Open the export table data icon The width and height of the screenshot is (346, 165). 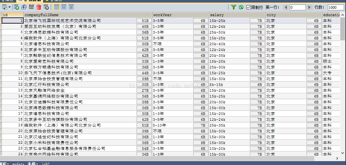pos(5,7)
